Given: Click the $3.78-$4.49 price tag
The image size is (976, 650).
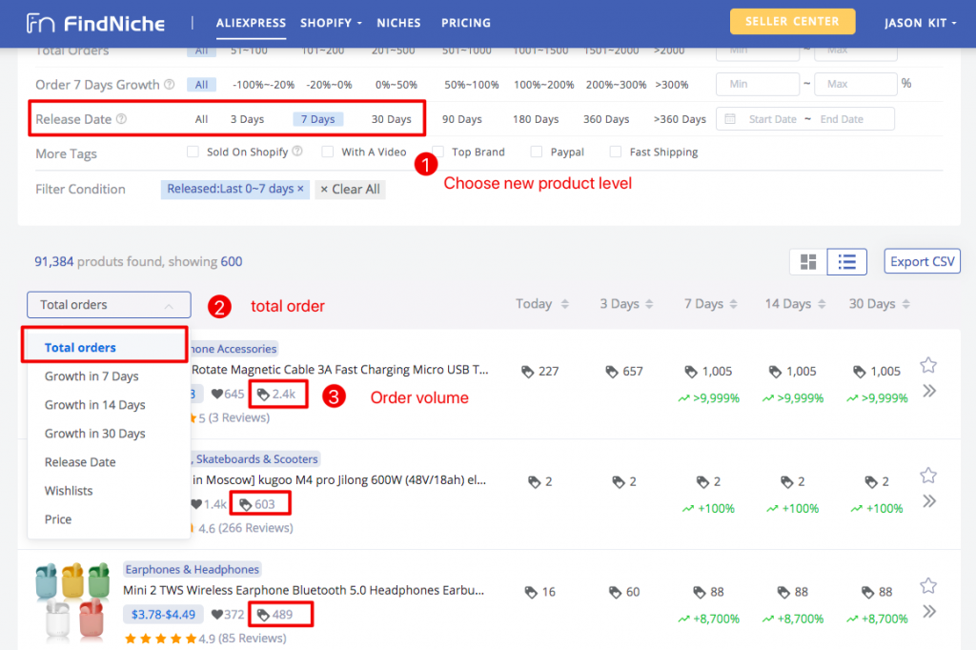Looking at the screenshot, I should [163, 615].
